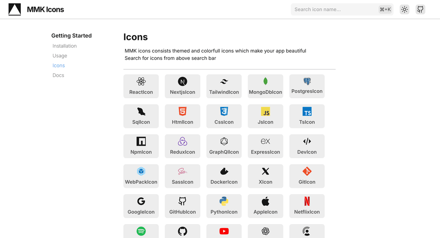Open the GitHub repository icon in the header
The image size is (440, 238).
[x=420, y=9]
